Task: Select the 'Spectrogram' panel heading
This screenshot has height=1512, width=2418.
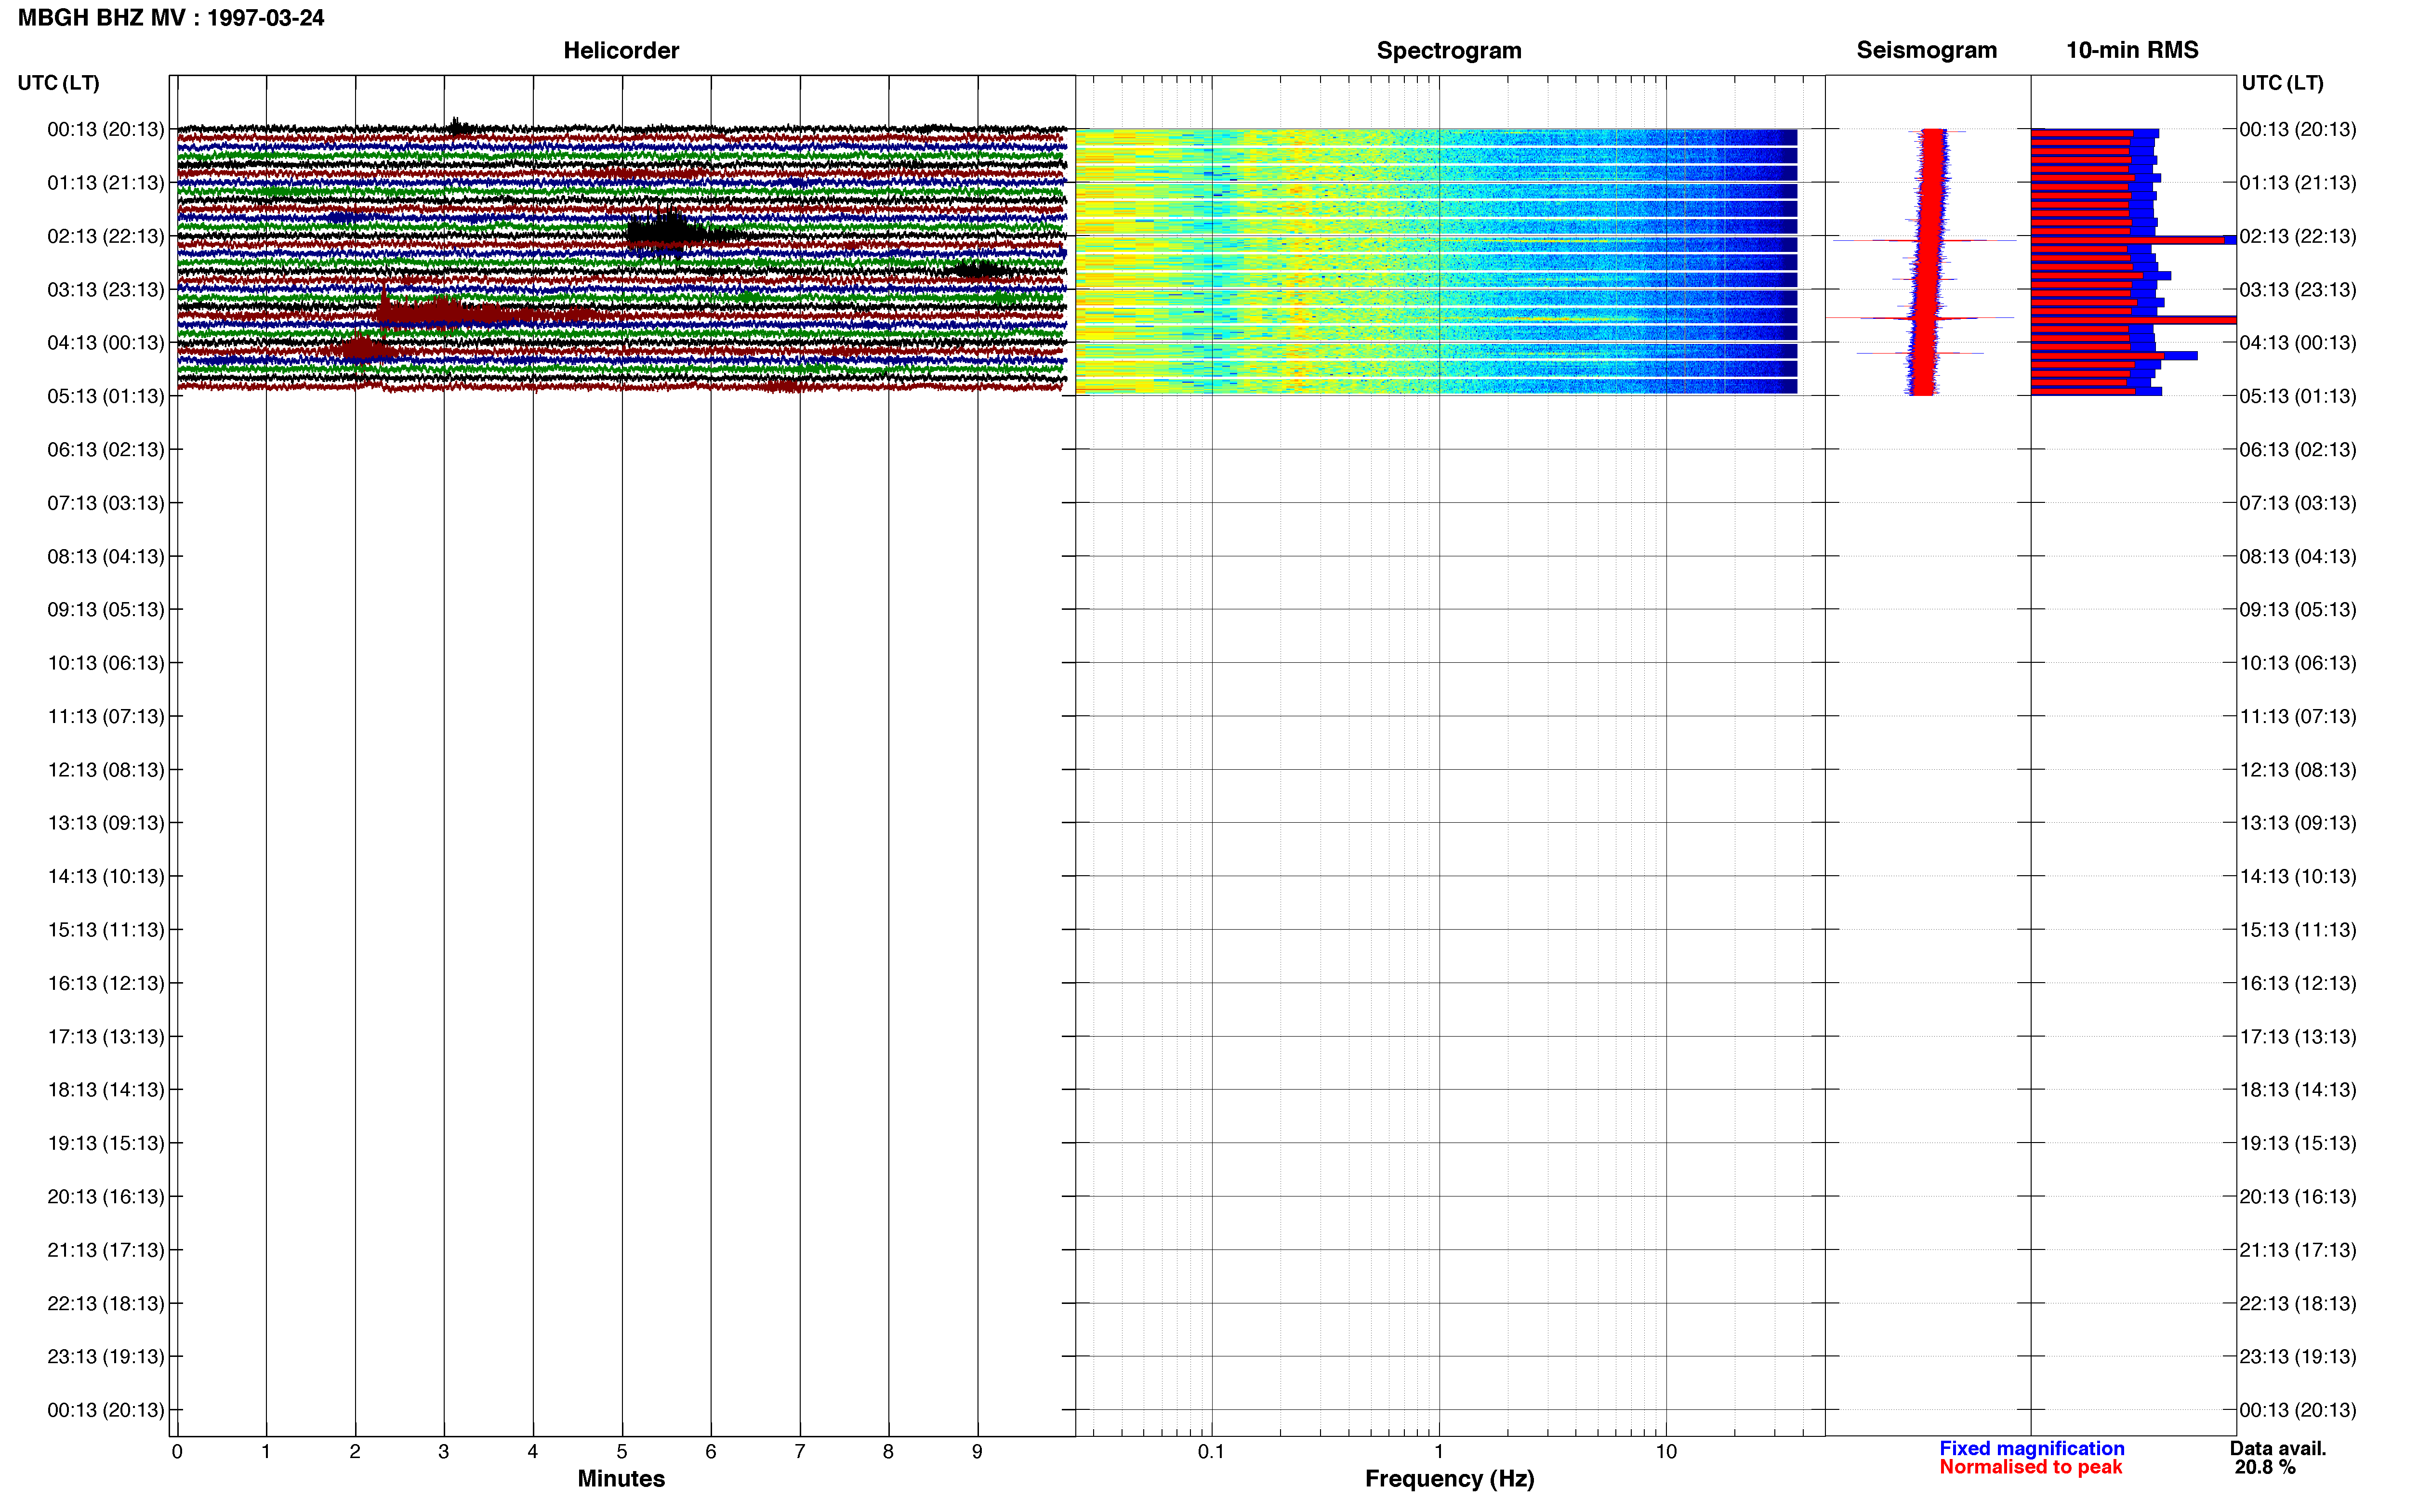Action: pyautogui.click(x=1449, y=50)
